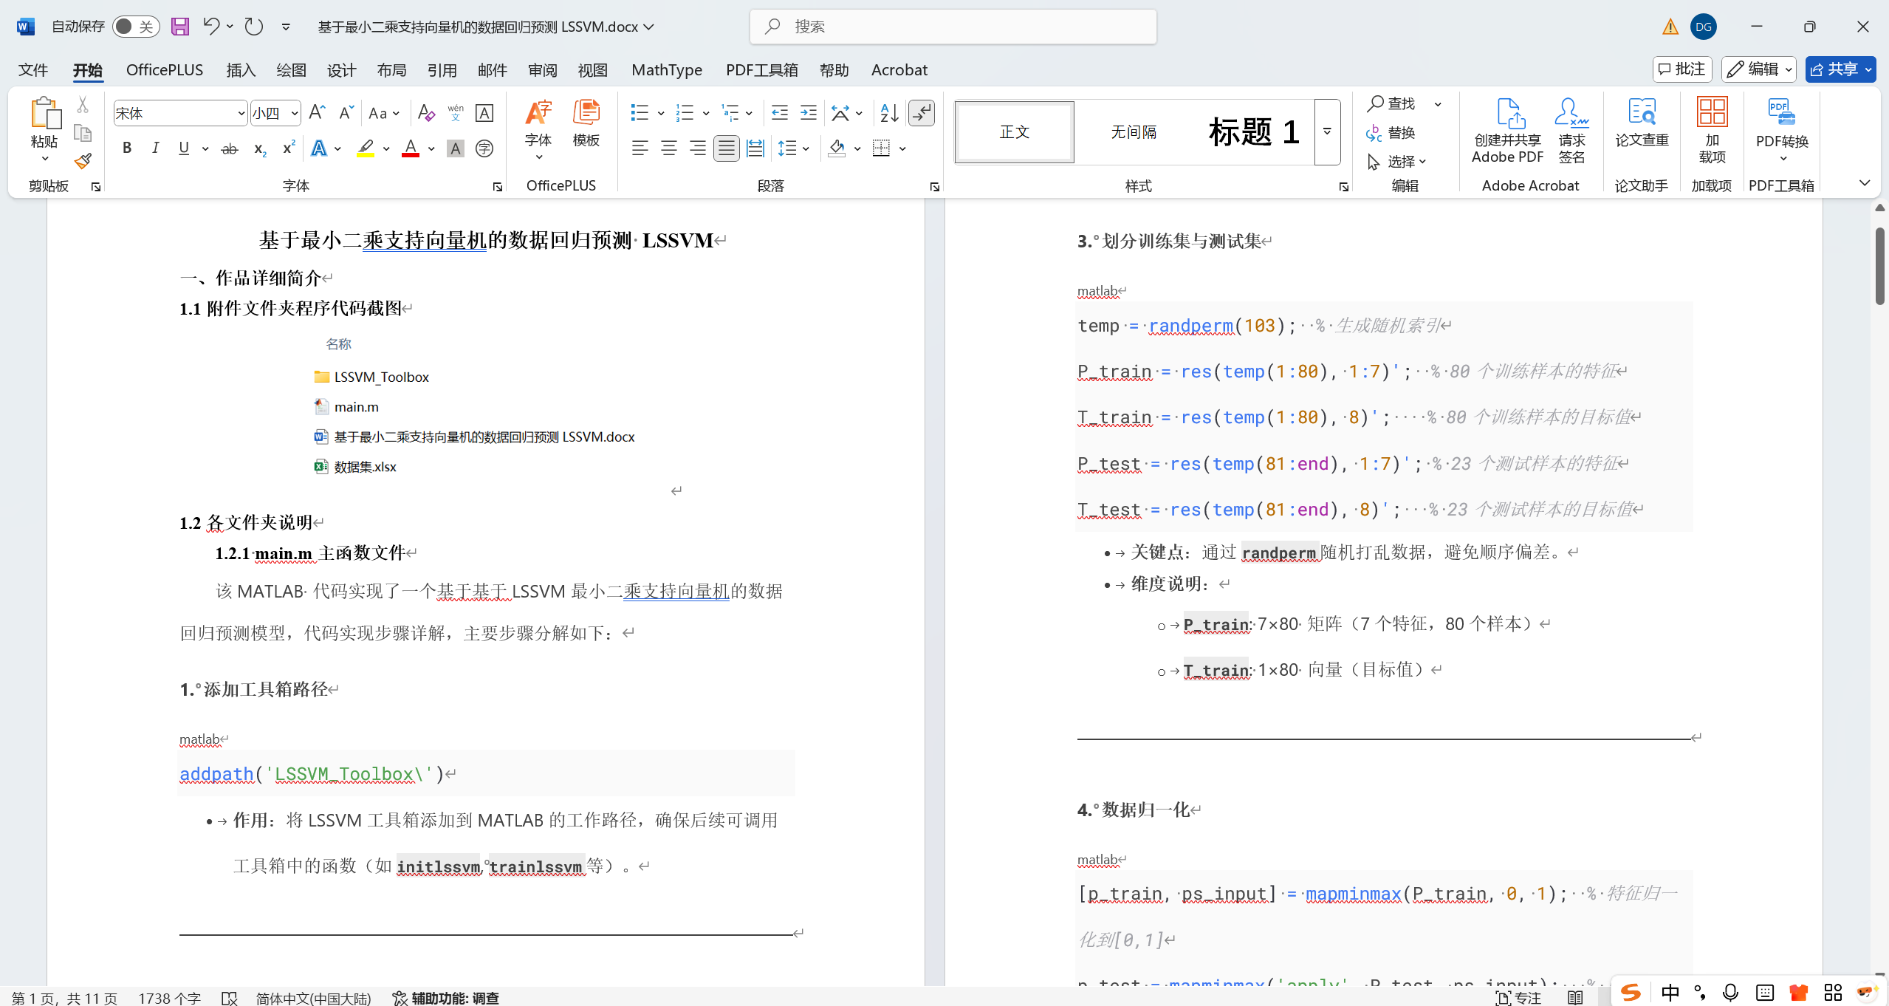Increase paragraph indent
The width and height of the screenshot is (1889, 1006).
coord(809,113)
